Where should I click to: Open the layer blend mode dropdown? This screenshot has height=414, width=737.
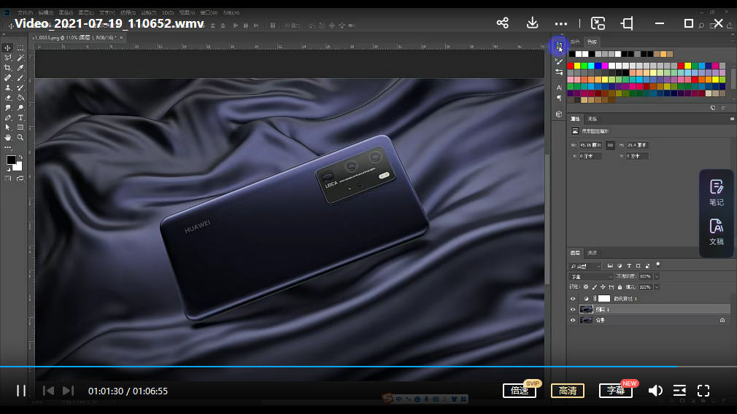click(x=591, y=276)
